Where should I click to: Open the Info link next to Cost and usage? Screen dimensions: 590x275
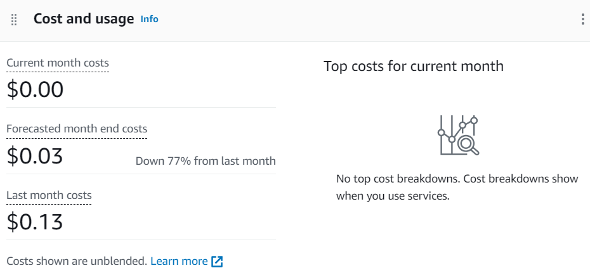click(x=149, y=19)
